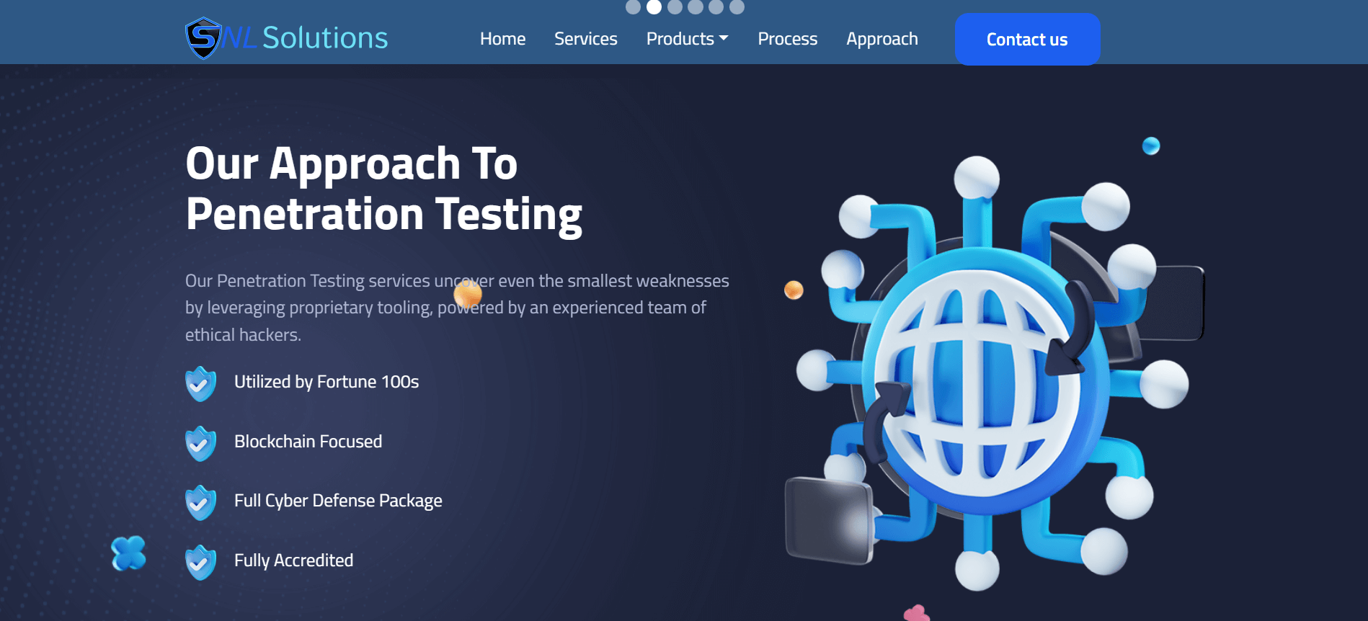Click the blue cross-shaped decoration
This screenshot has width=1368, height=621.
[128, 553]
